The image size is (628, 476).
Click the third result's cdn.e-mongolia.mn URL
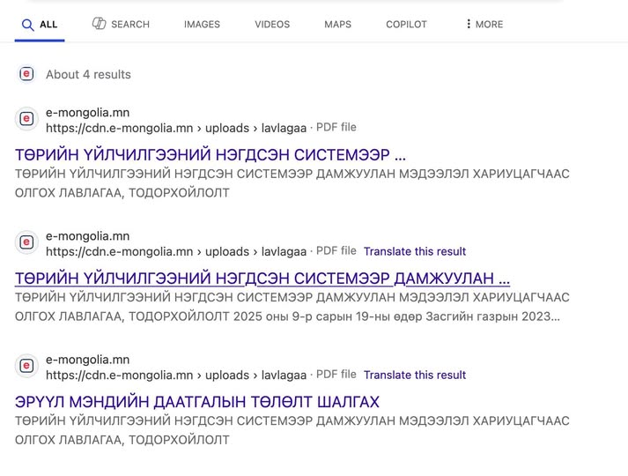(176, 375)
